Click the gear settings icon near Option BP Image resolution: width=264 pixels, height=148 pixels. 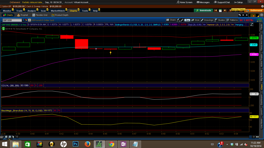[x=262, y=6]
